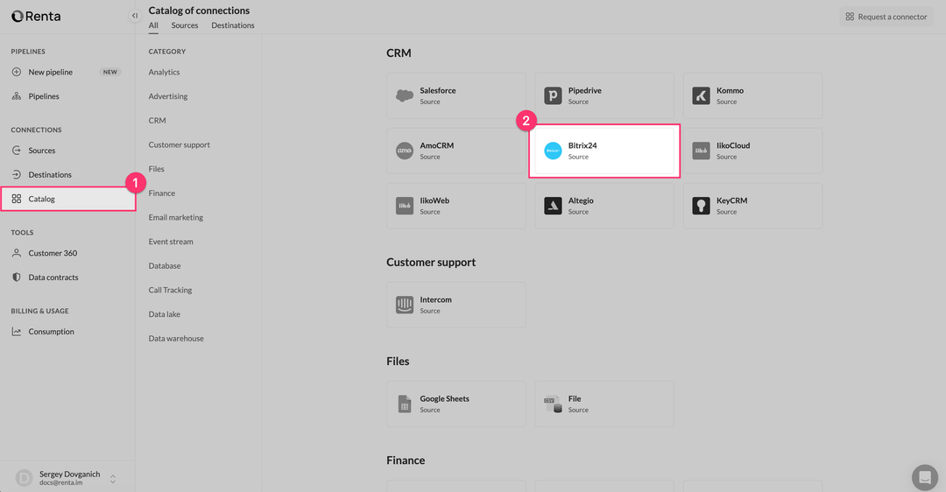Select the File source card
This screenshot has height=492, width=946.
pyautogui.click(x=604, y=404)
